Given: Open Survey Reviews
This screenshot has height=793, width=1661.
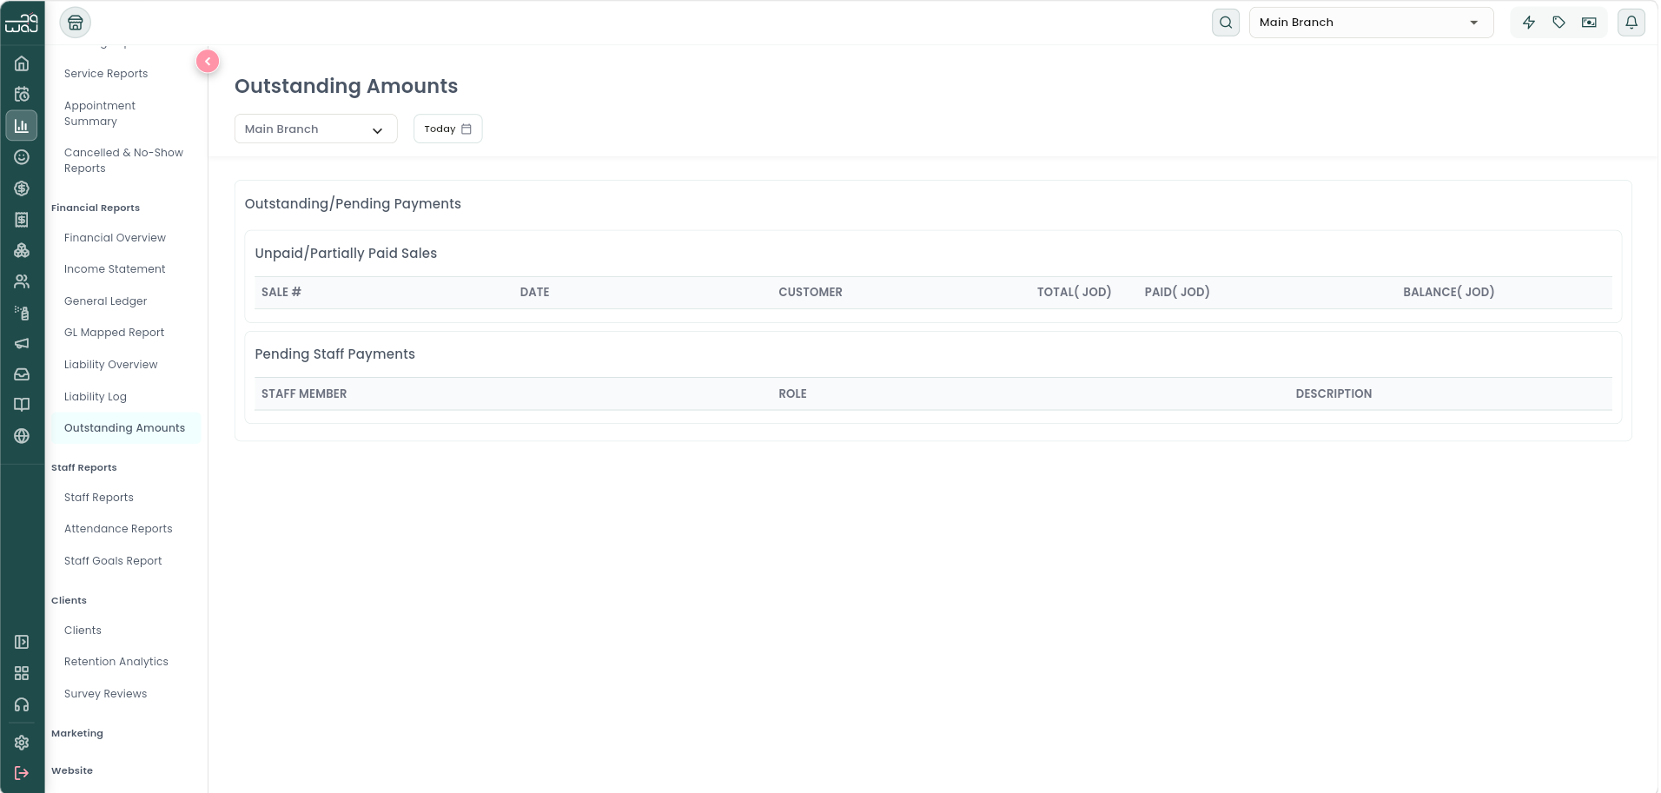Looking at the screenshot, I should (x=105, y=694).
